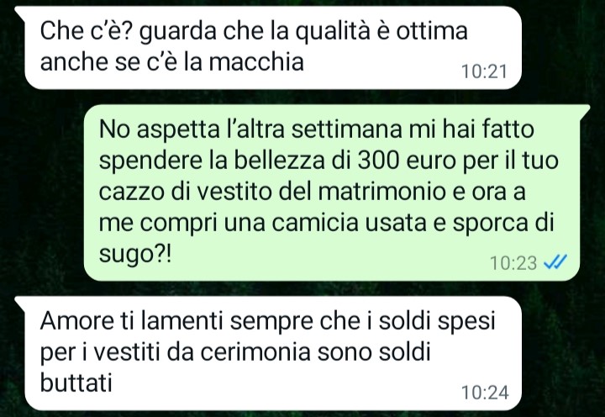
Task: Click the tail of the last white bubble
Action: (21, 302)
